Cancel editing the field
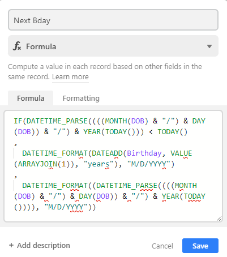This screenshot has height=257, width=227. (x=162, y=246)
